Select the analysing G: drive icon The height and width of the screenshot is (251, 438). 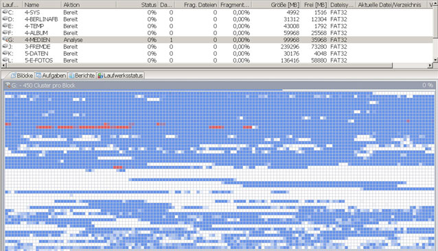tap(5, 39)
